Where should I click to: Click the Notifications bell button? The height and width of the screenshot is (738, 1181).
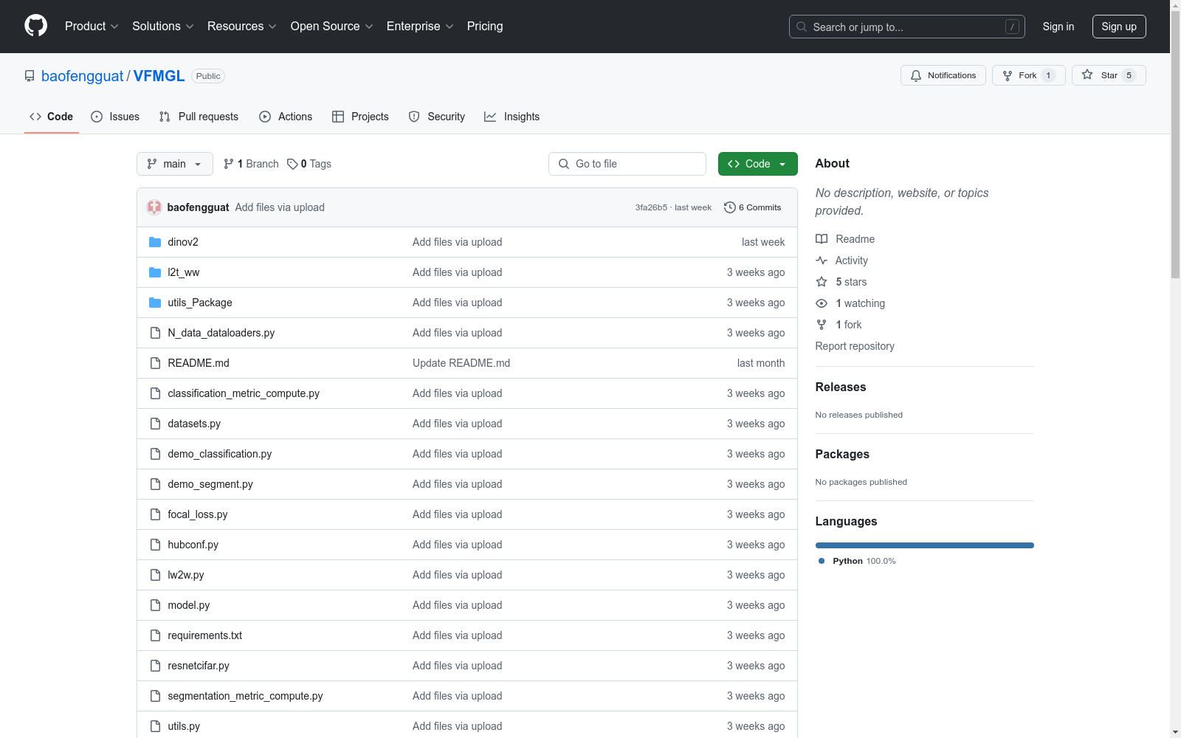(x=943, y=75)
